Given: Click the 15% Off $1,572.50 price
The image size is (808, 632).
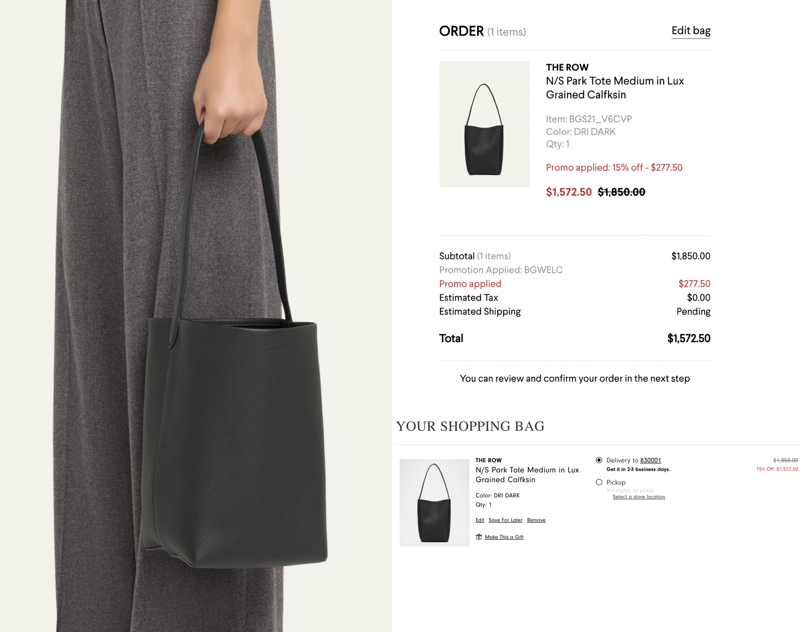Looking at the screenshot, I should pyautogui.click(x=777, y=469).
